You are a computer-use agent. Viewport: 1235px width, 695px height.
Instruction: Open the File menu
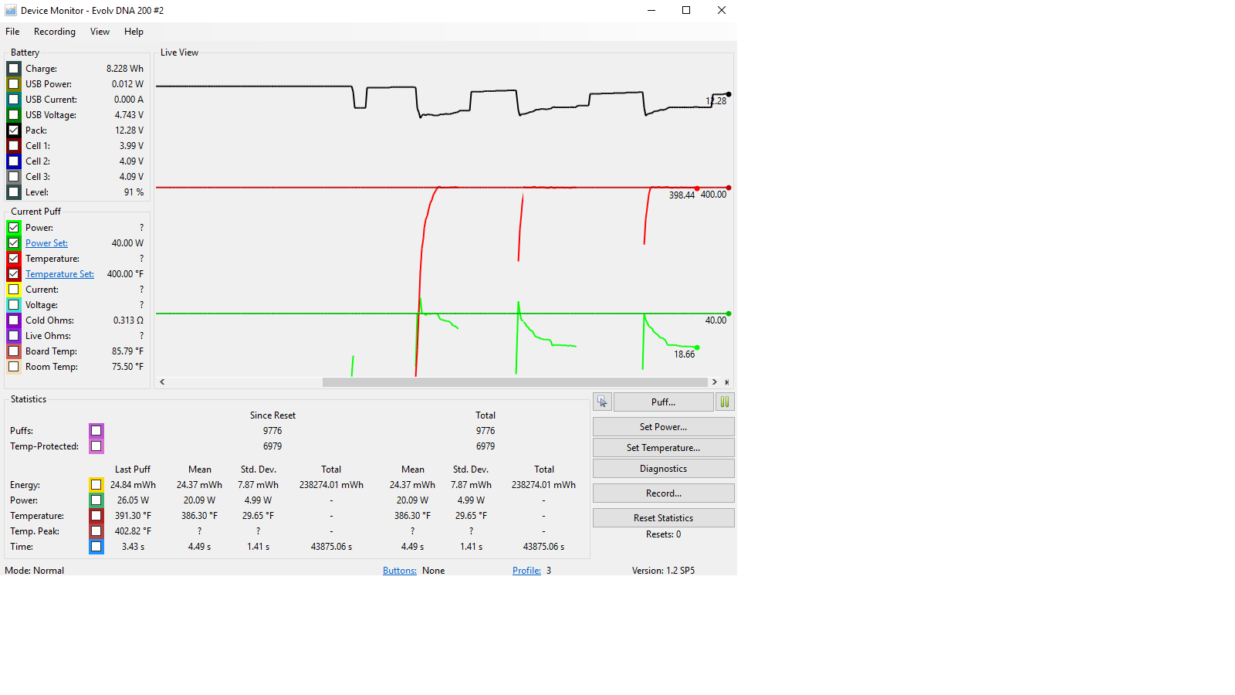(x=12, y=32)
